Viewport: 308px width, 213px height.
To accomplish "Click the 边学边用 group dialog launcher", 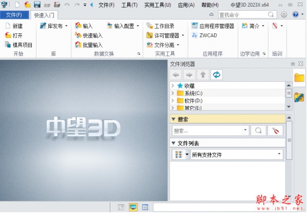I will tap(264, 53).
